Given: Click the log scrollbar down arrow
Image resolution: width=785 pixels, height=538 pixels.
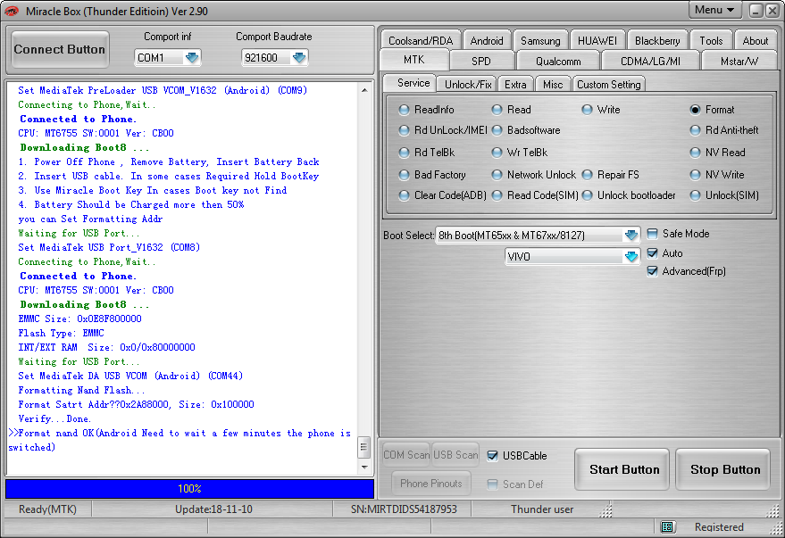Looking at the screenshot, I should click(364, 468).
